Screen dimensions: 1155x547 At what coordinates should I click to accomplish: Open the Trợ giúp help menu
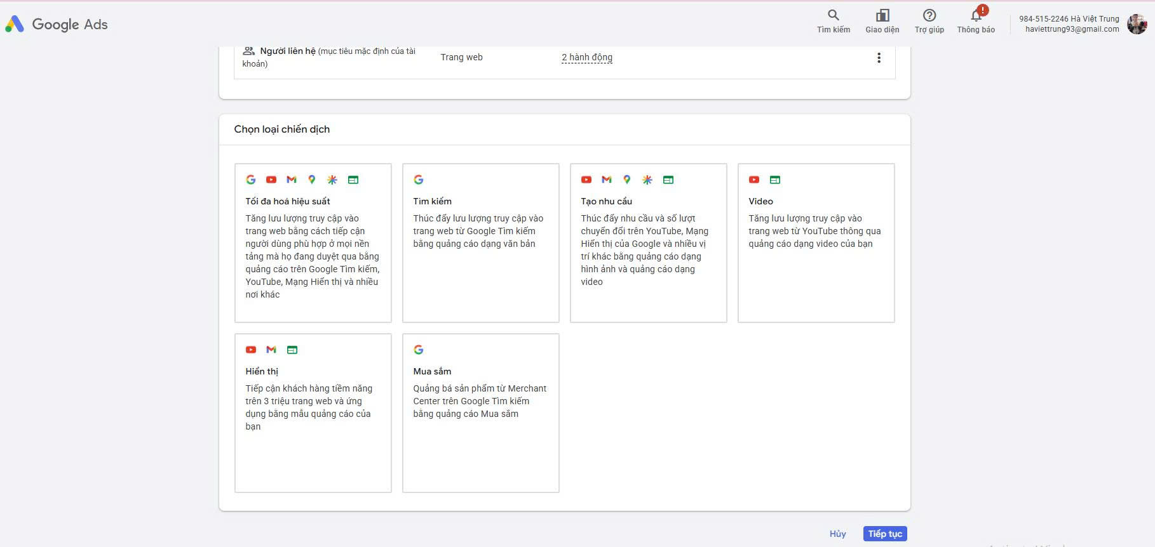click(929, 21)
